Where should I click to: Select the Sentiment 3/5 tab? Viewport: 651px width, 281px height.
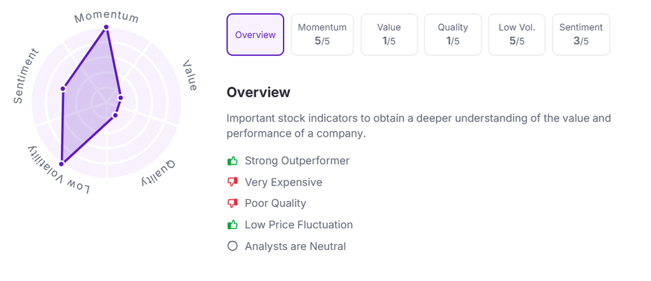point(581,35)
